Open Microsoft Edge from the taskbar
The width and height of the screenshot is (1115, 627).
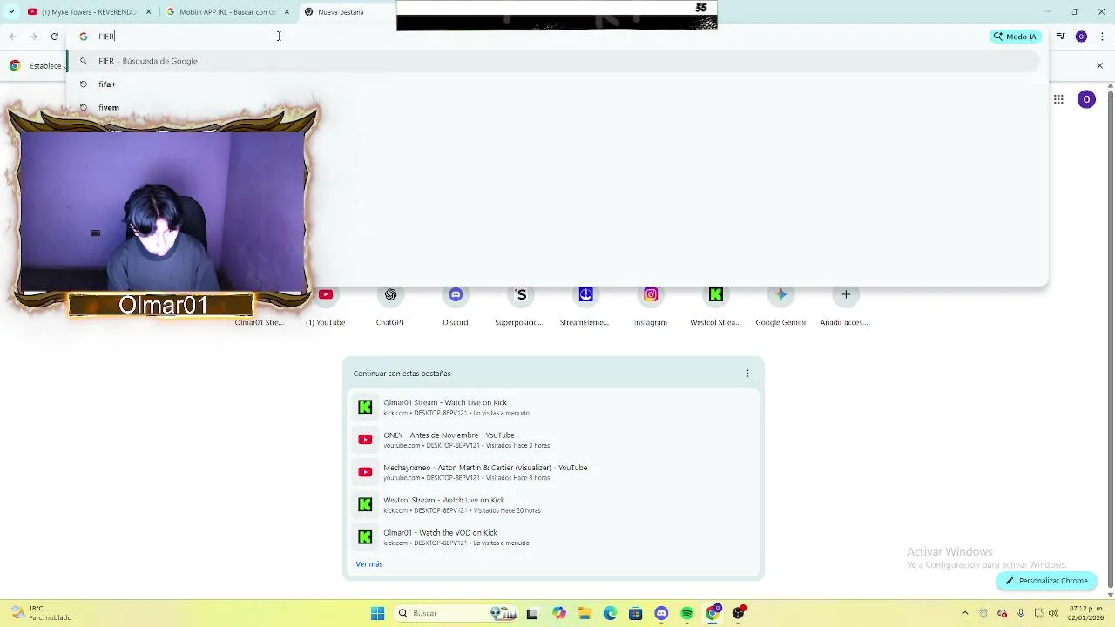[610, 613]
